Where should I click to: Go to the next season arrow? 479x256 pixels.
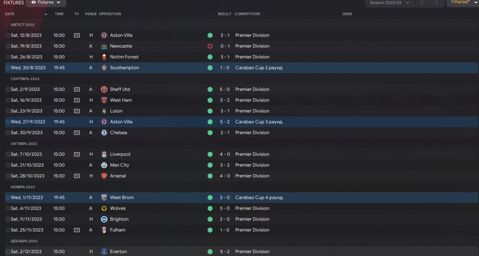coord(436,3)
